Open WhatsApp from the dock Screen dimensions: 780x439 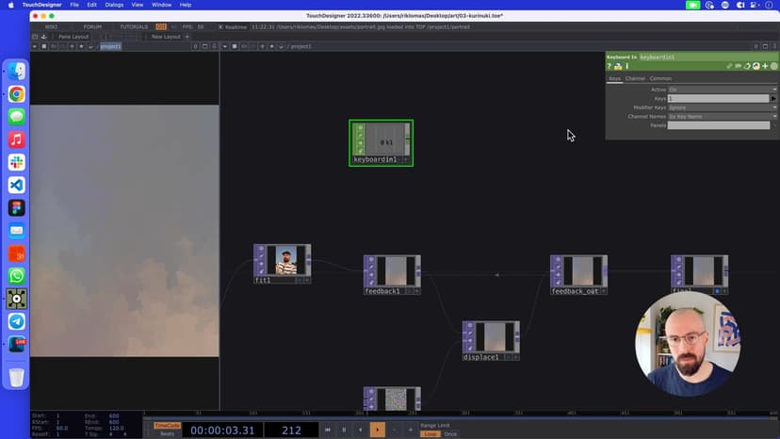point(16,276)
